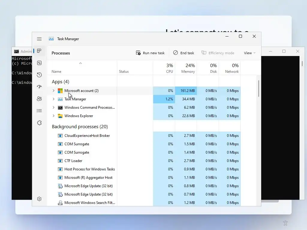Viewport: 307px width, 230px height.
Task: Open the Task Manager hamburger navigation menu
Action: click(x=39, y=39)
